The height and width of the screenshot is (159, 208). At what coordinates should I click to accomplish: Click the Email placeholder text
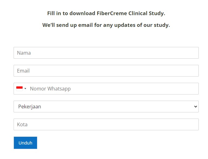pyautogui.click(x=23, y=71)
